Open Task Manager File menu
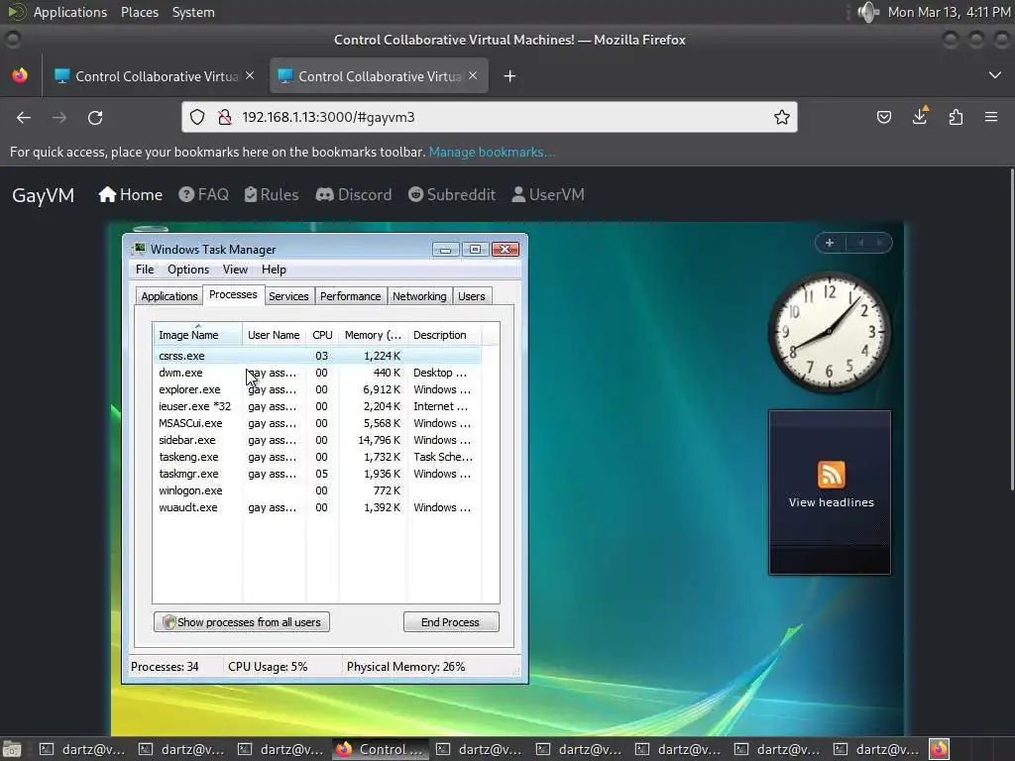1015x761 pixels. tap(145, 270)
